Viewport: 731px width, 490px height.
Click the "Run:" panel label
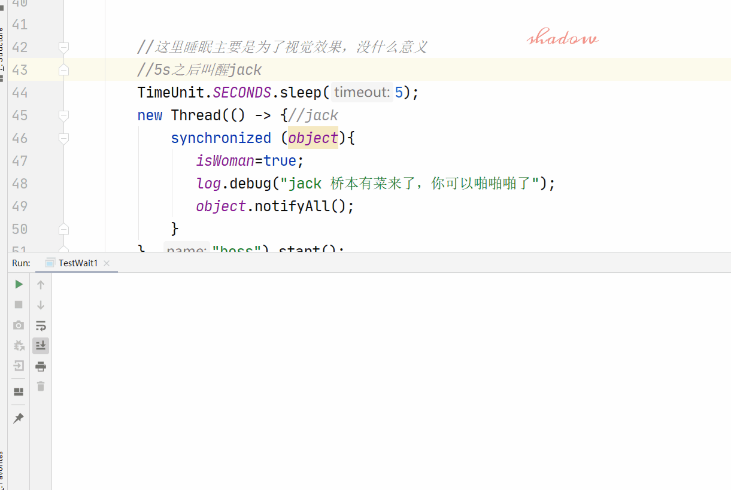pyautogui.click(x=21, y=263)
